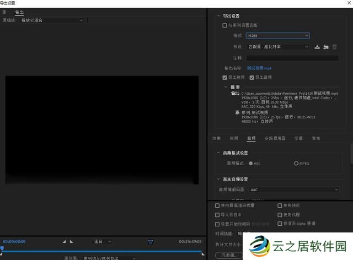Open the 音频编解码器 AAC dropdown

tap(294, 189)
